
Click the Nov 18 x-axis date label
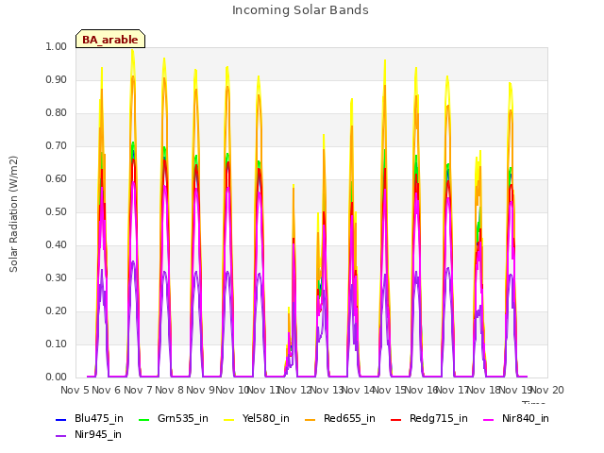coord(484,390)
